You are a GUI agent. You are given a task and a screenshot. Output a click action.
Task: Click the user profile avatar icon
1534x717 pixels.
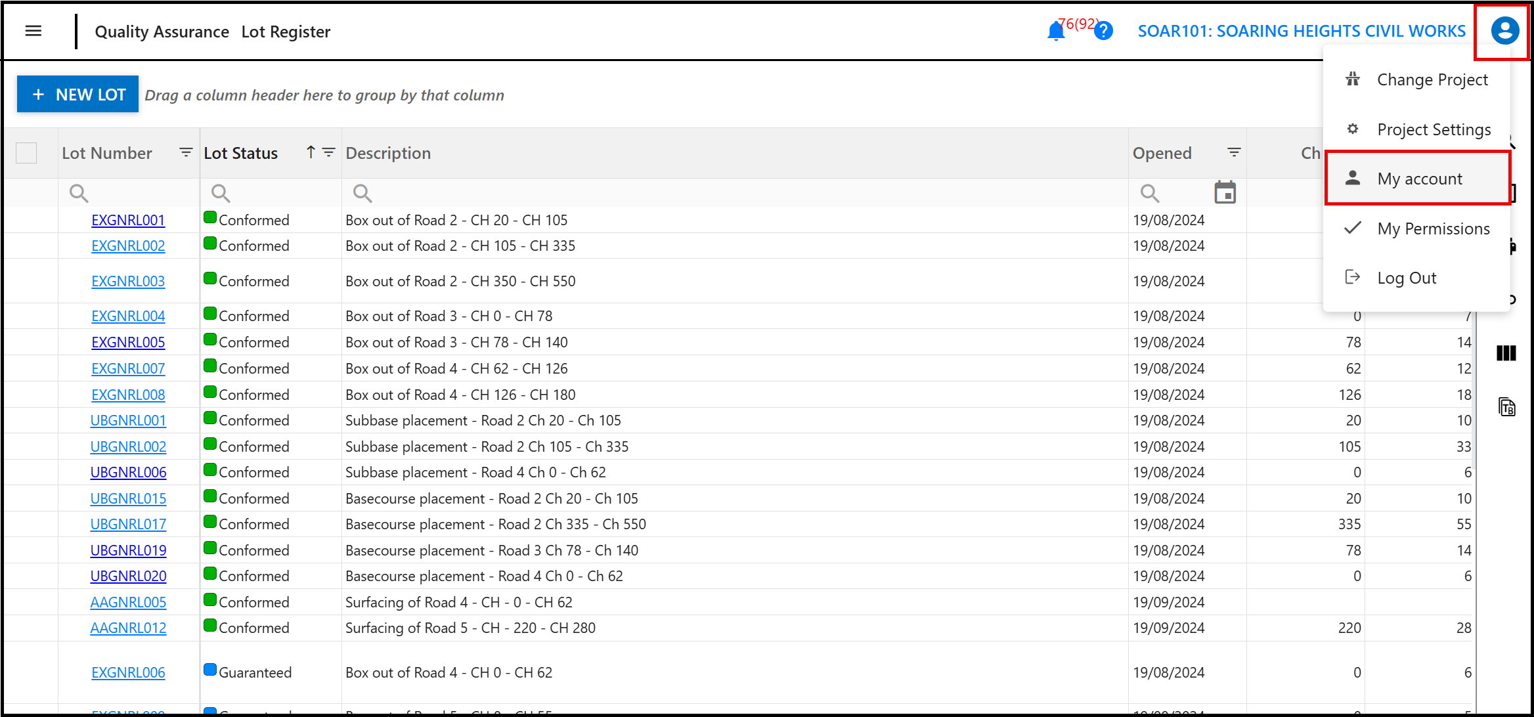click(x=1504, y=31)
